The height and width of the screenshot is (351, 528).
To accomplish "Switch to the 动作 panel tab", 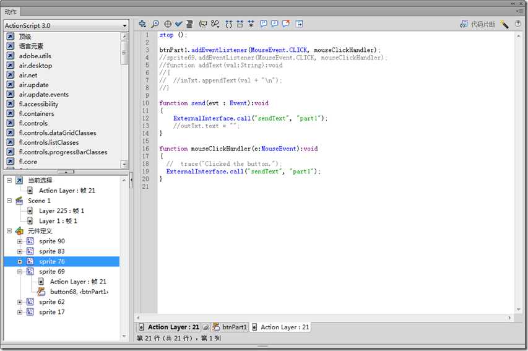I will [x=11, y=12].
